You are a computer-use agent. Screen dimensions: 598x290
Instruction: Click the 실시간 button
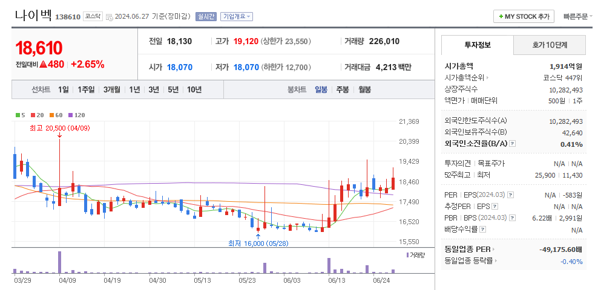click(206, 16)
